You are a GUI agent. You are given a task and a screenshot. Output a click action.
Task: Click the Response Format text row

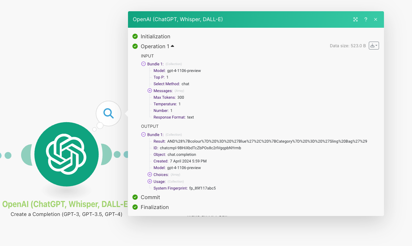pyautogui.click(x=174, y=117)
